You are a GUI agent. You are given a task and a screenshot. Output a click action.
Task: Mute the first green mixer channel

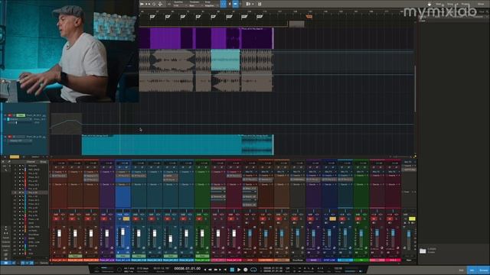(199, 219)
